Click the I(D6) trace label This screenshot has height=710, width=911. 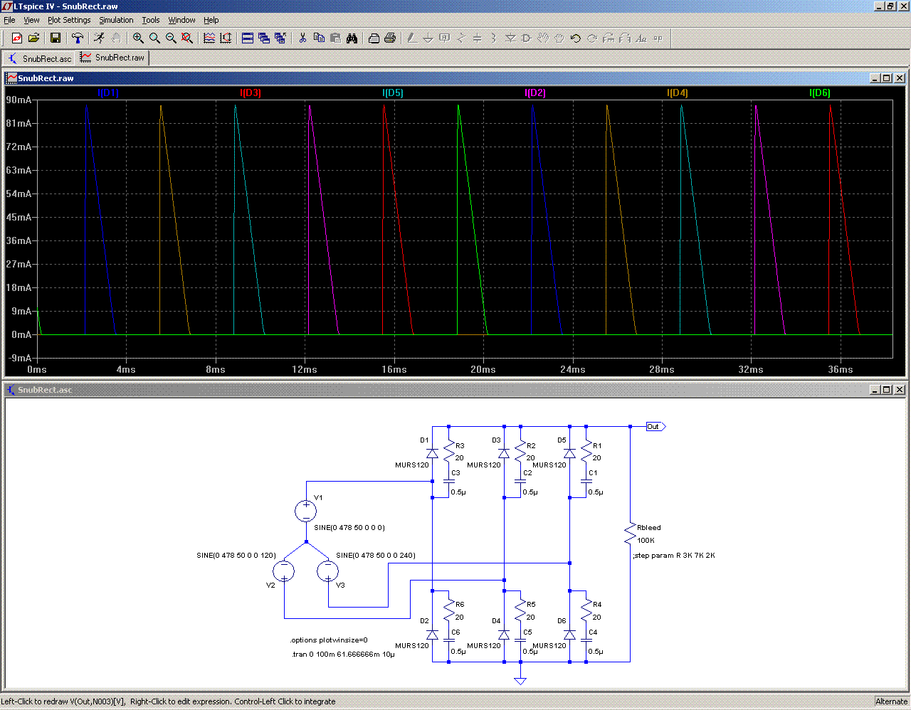[x=819, y=93]
